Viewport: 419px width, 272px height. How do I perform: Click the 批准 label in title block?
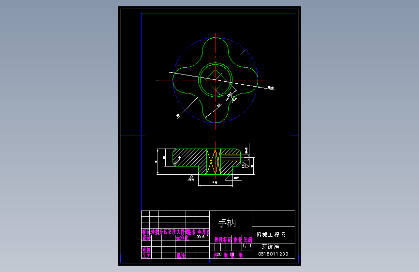(x=181, y=256)
